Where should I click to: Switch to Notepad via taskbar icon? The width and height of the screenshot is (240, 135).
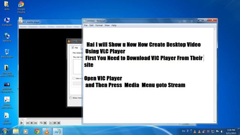coord(58,131)
